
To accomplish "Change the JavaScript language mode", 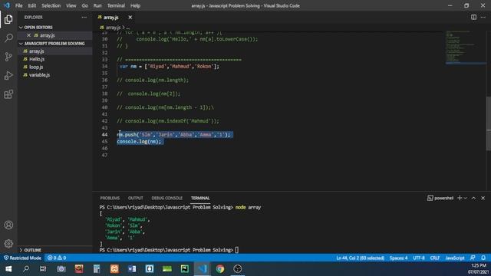I will click(x=455, y=258).
